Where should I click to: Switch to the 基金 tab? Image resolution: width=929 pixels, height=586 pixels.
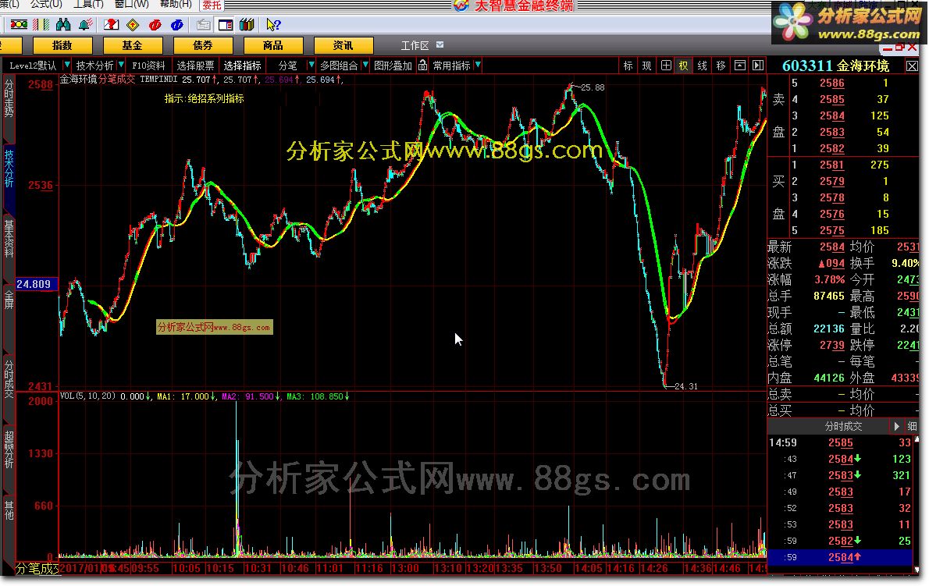click(133, 45)
